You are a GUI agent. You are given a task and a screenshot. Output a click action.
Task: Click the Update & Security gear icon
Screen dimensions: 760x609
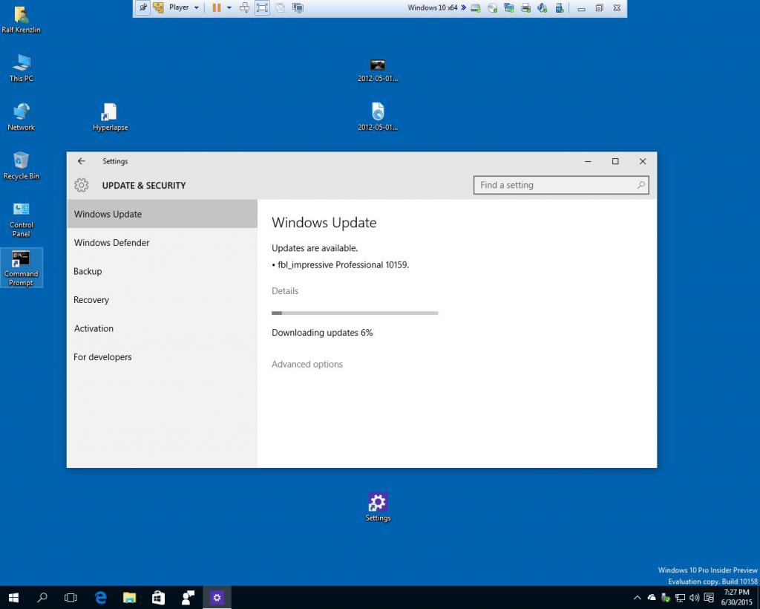tap(82, 185)
